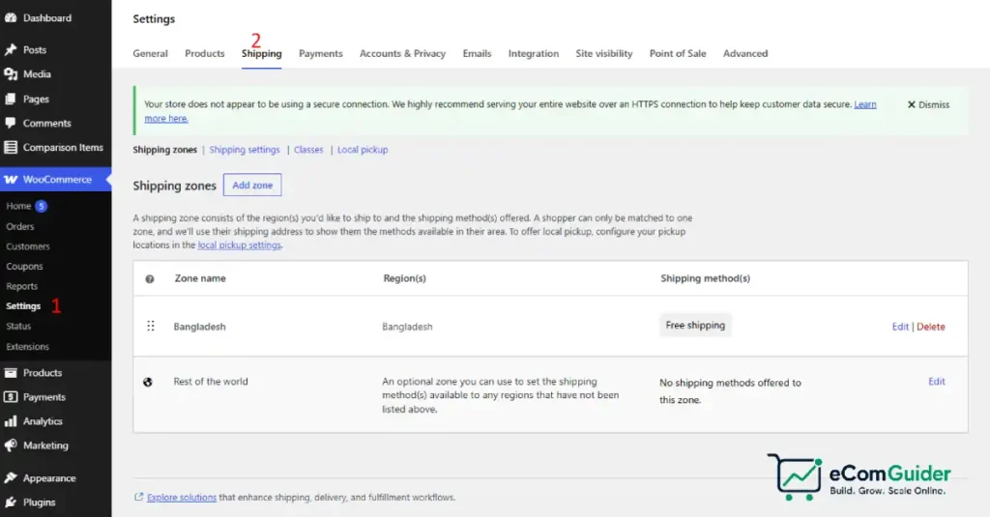Follow the local pickup settings link
990x517 pixels.
coord(240,244)
